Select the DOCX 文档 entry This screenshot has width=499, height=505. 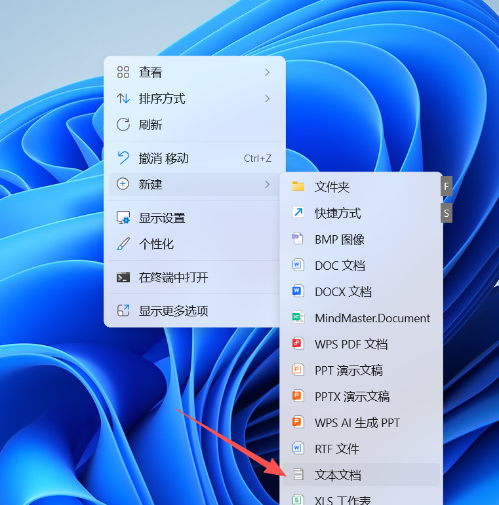coord(343,291)
